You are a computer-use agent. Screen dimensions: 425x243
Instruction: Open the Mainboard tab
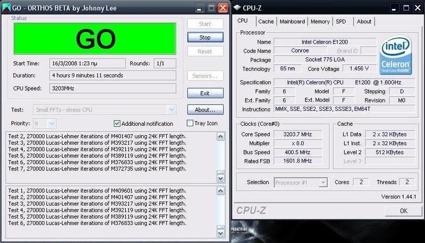point(292,21)
